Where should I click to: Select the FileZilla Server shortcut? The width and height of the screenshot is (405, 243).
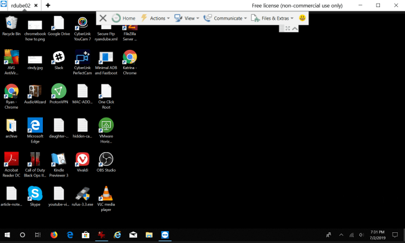coord(130,32)
